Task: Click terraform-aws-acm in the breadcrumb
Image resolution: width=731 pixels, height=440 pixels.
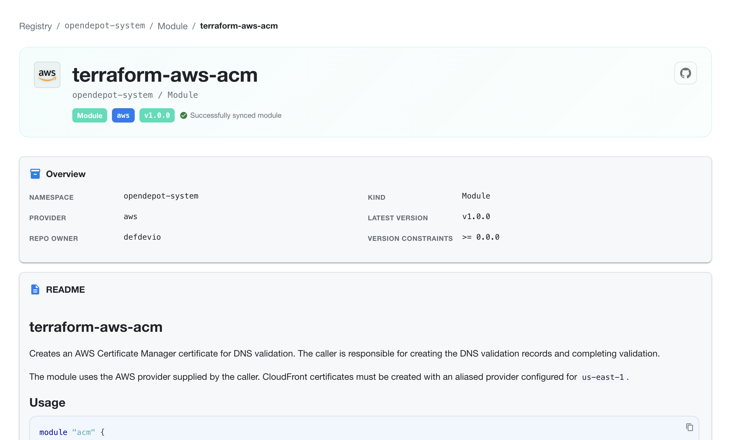Action: coord(239,26)
